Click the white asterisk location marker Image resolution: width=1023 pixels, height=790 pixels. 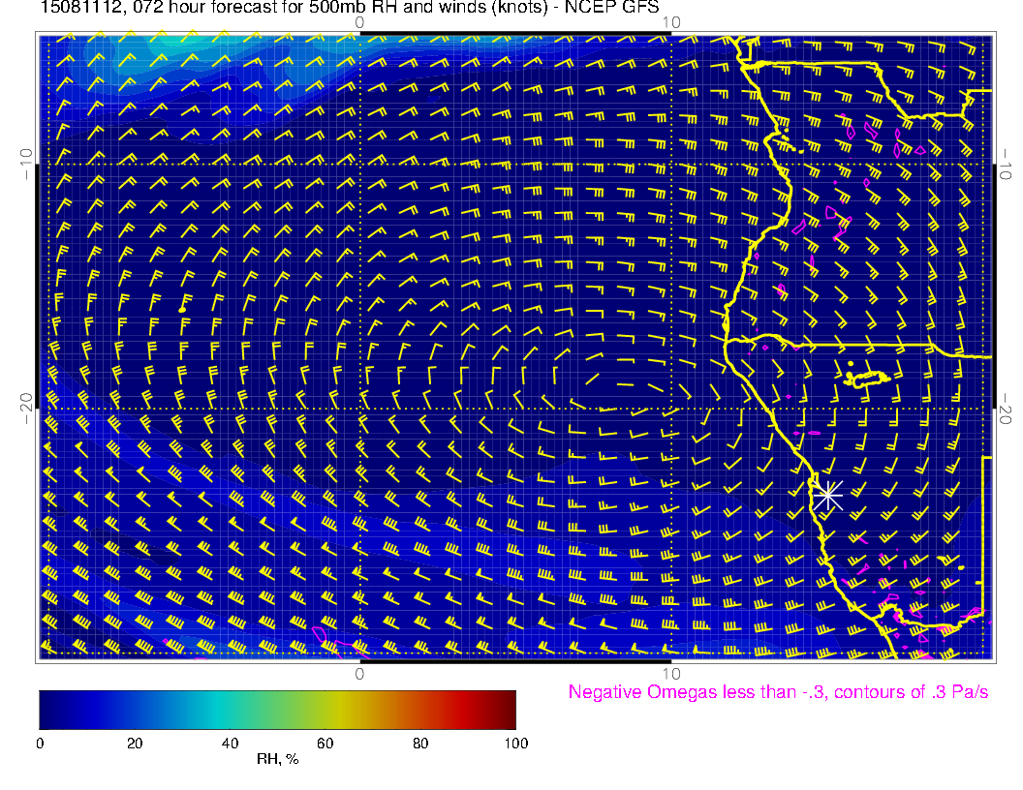(x=827, y=495)
